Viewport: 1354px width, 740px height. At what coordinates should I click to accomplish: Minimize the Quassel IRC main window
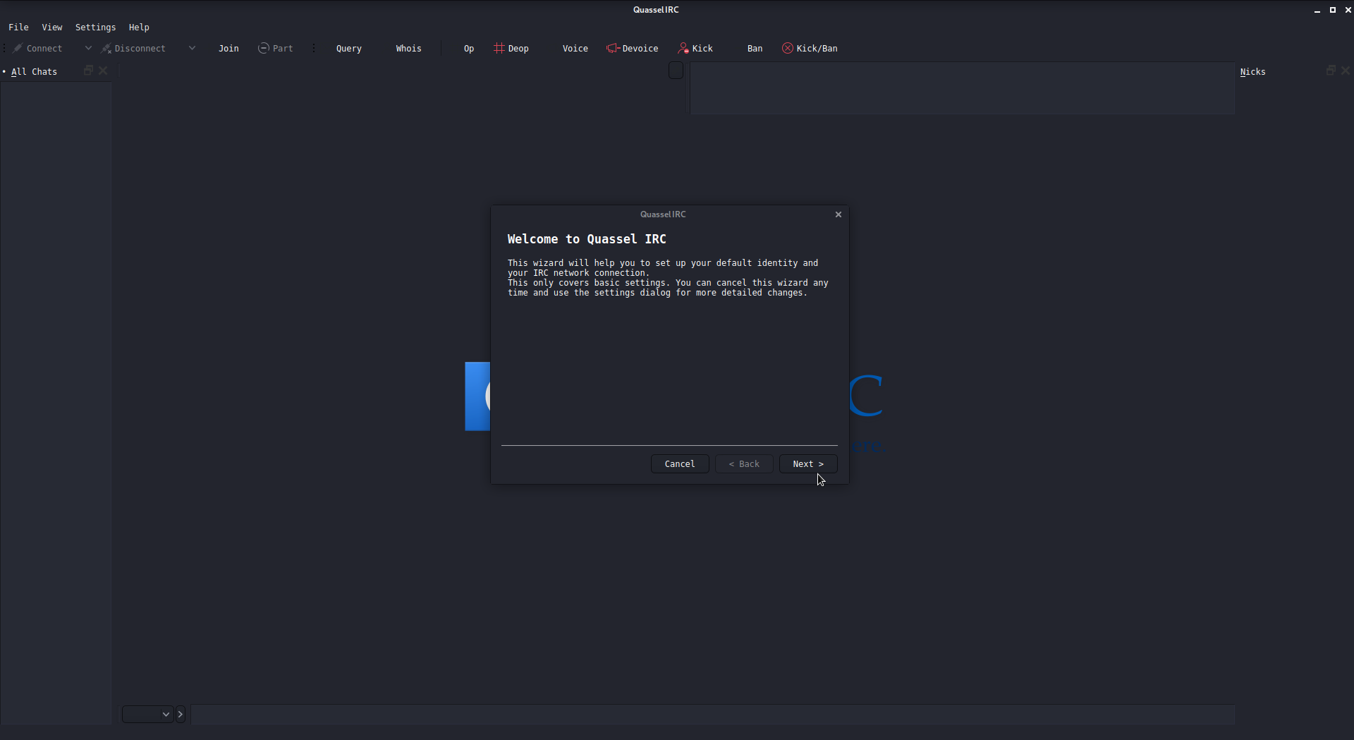click(1317, 10)
